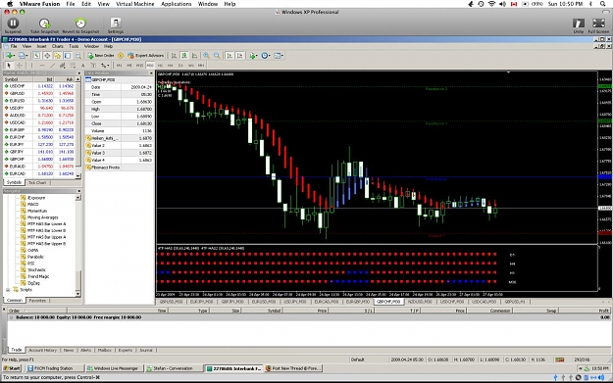Select the vertical line drawing tool
Viewport: 613px width, 383px height.
pos(31,66)
